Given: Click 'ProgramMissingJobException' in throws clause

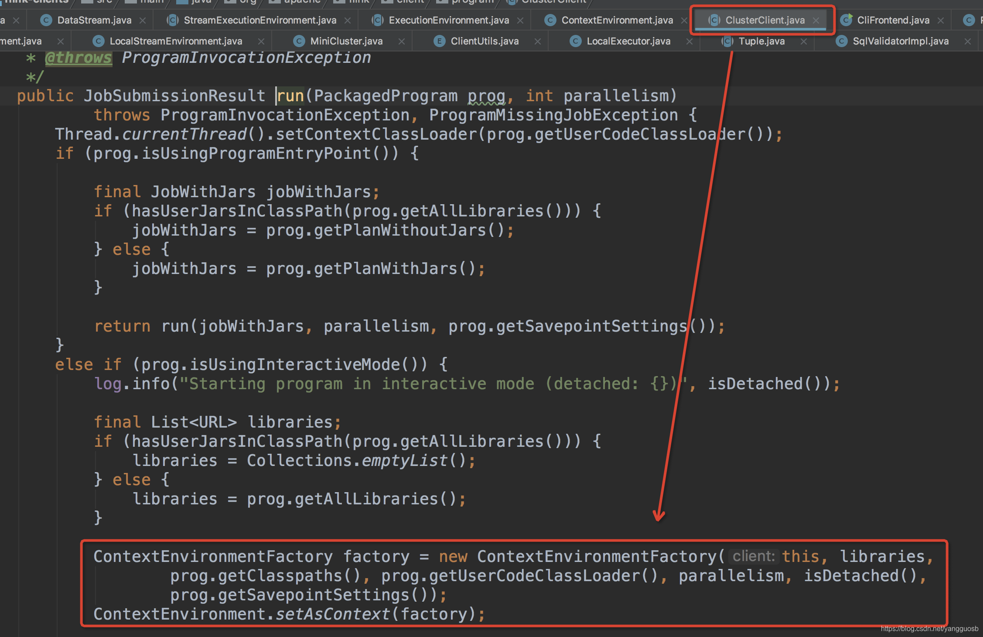Looking at the screenshot, I should [553, 115].
